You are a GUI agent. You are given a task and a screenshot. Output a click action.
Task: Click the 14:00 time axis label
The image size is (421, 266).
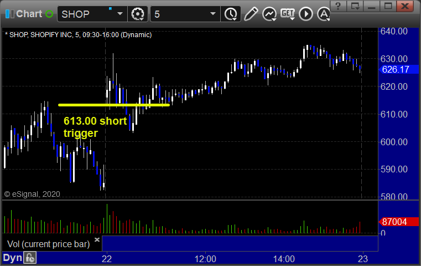tap(284, 259)
